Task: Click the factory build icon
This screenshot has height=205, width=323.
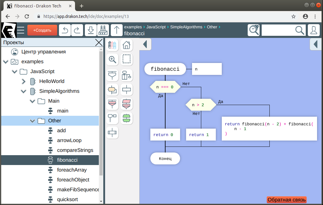Action: [103, 30]
